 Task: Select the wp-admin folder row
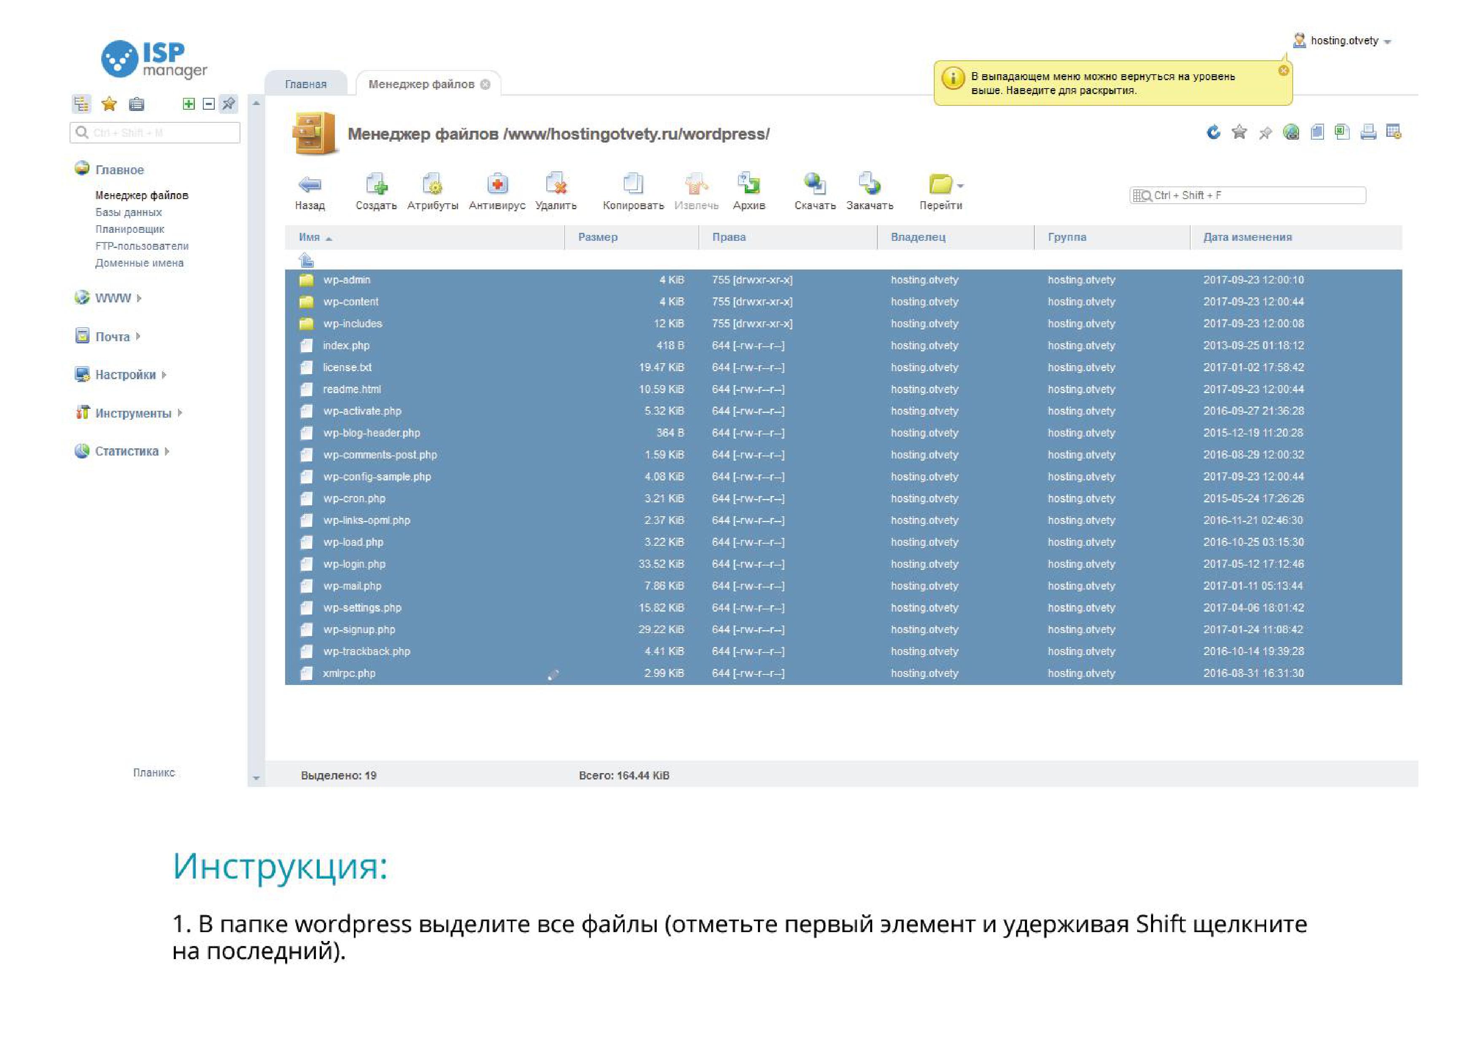point(843,280)
